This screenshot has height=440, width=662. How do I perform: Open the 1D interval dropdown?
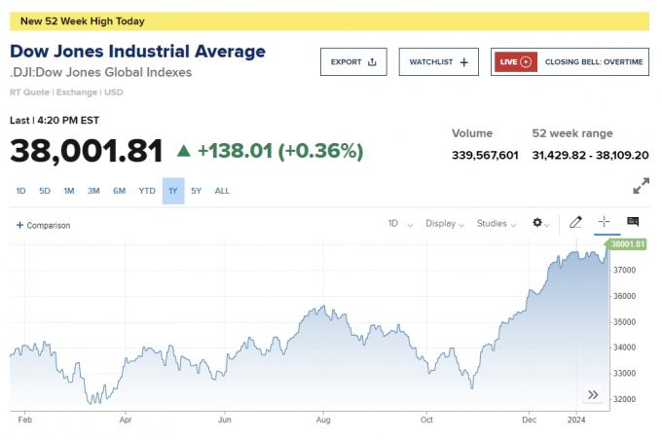pyautogui.click(x=400, y=223)
